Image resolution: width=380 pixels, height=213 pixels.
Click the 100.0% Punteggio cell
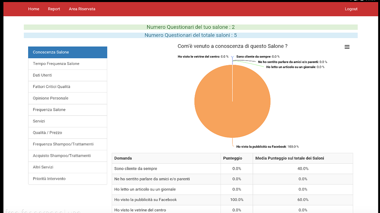tap(237, 200)
